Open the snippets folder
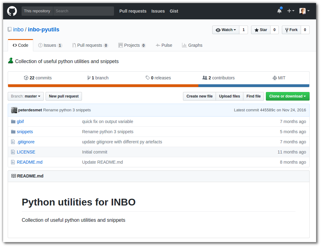The height and width of the screenshot is (247, 321). [25, 132]
